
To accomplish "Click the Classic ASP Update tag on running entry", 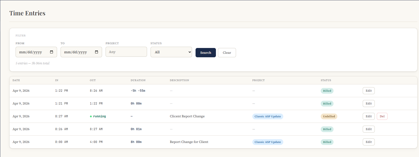I will point(268,116).
